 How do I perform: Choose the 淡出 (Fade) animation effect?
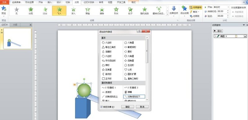click(x=45, y=11)
